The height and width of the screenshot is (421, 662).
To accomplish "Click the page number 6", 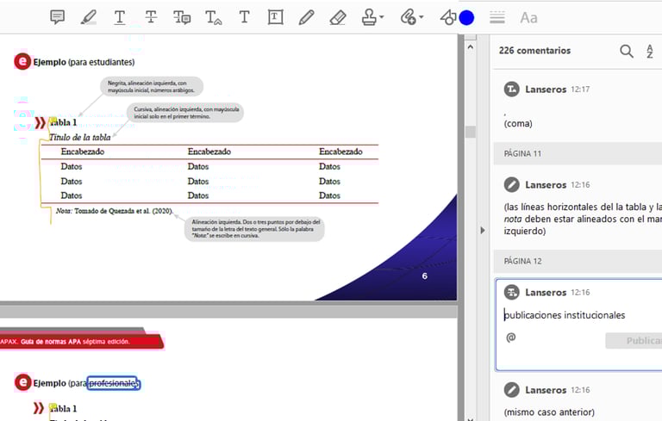I will pos(425,276).
